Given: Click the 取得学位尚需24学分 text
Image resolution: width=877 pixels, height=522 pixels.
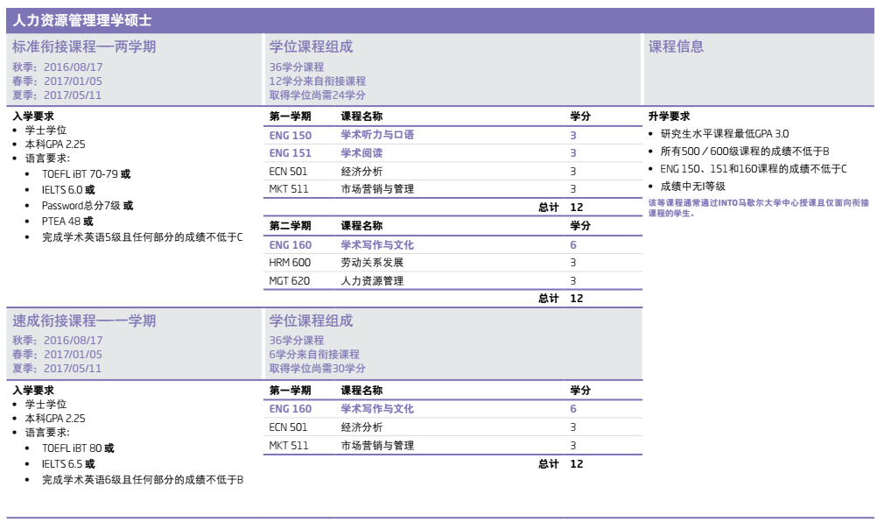Looking at the screenshot, I should pyautogui.click(x=317, y=95).
